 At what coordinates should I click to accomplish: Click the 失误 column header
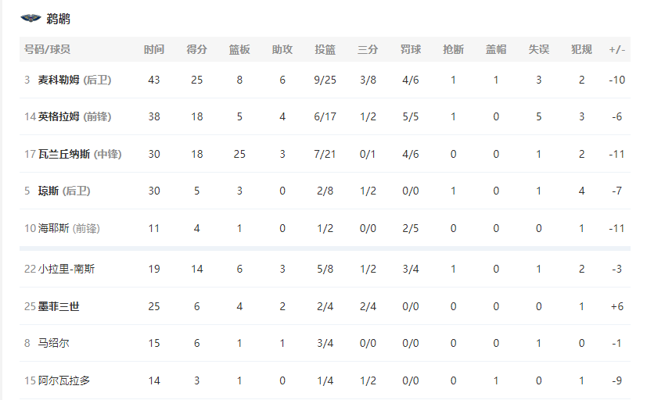tap(538, 49)
